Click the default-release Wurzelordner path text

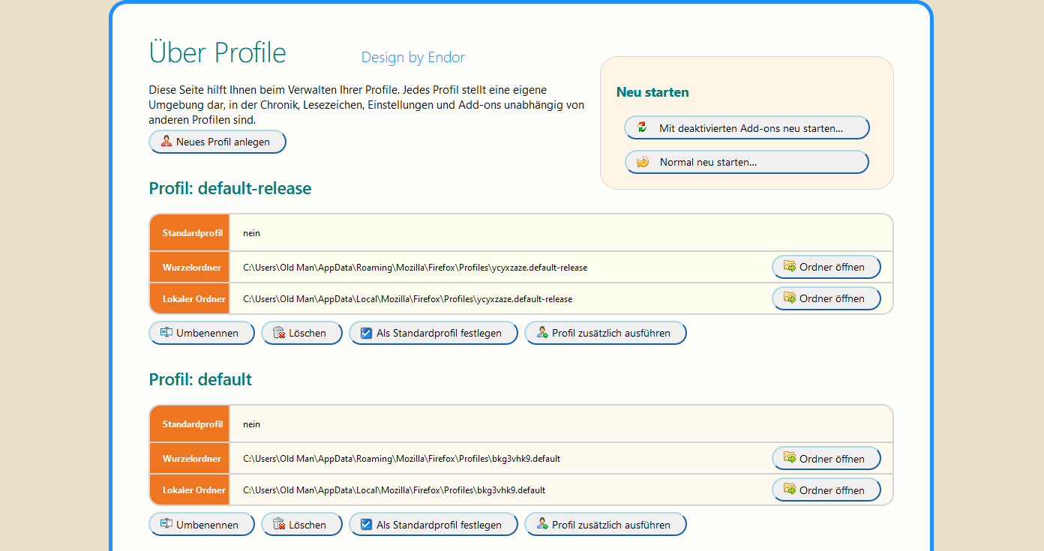click(415, 267)
